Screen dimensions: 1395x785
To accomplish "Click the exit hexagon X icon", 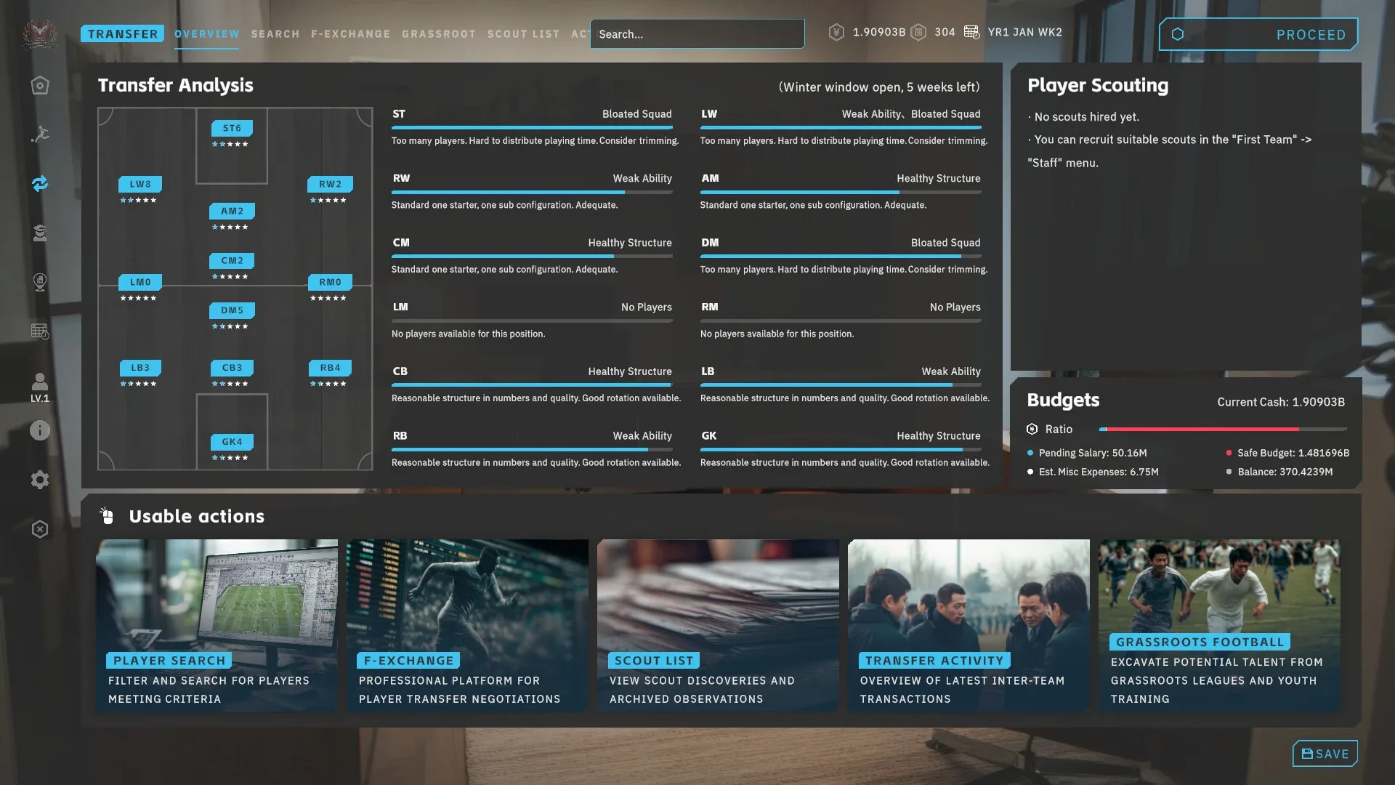I will 40,529.
